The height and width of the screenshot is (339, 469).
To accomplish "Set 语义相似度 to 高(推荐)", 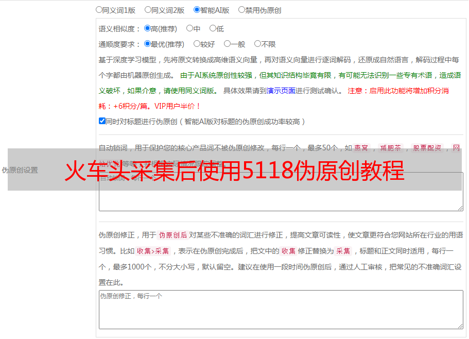I will coord(148,29).
